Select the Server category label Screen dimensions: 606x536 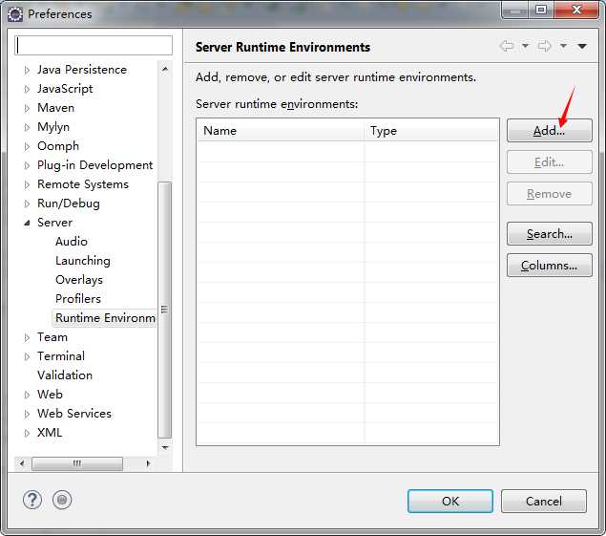click(54, 223)
